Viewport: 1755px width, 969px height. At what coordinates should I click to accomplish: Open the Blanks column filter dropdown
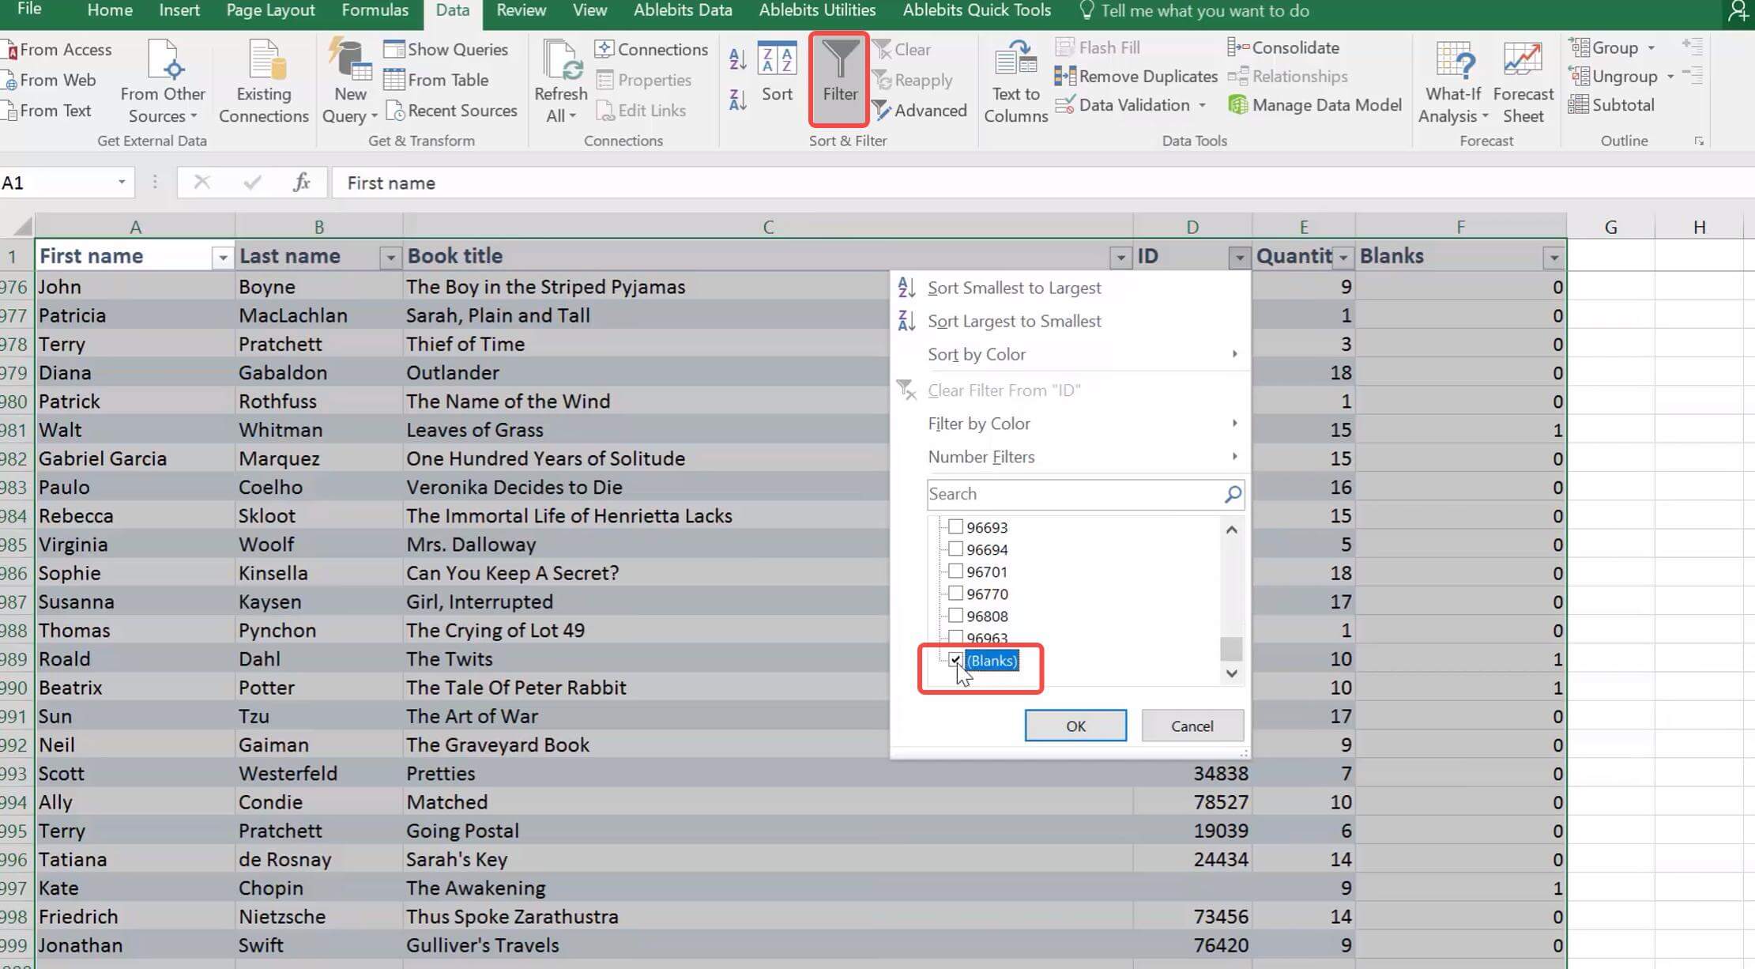[x=1554, y=258]
